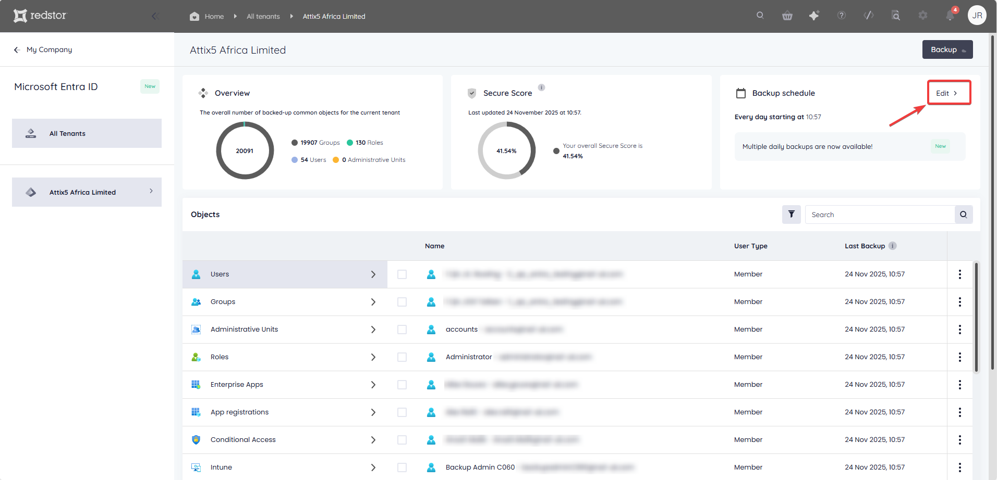Click the Last Backup info icon

coord(893,246)
